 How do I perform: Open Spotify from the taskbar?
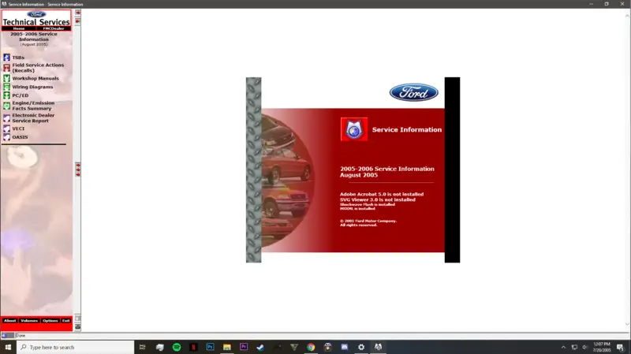(176, 347)
